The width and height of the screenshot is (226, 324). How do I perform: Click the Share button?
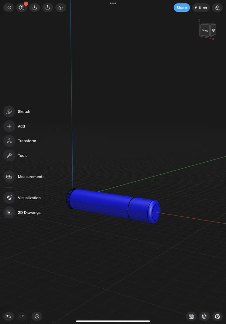pyautogui.click(x=182, y=8)
